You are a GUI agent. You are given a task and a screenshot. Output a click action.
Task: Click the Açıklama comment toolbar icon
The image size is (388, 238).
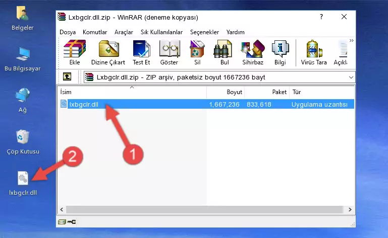tap(341, 53)
